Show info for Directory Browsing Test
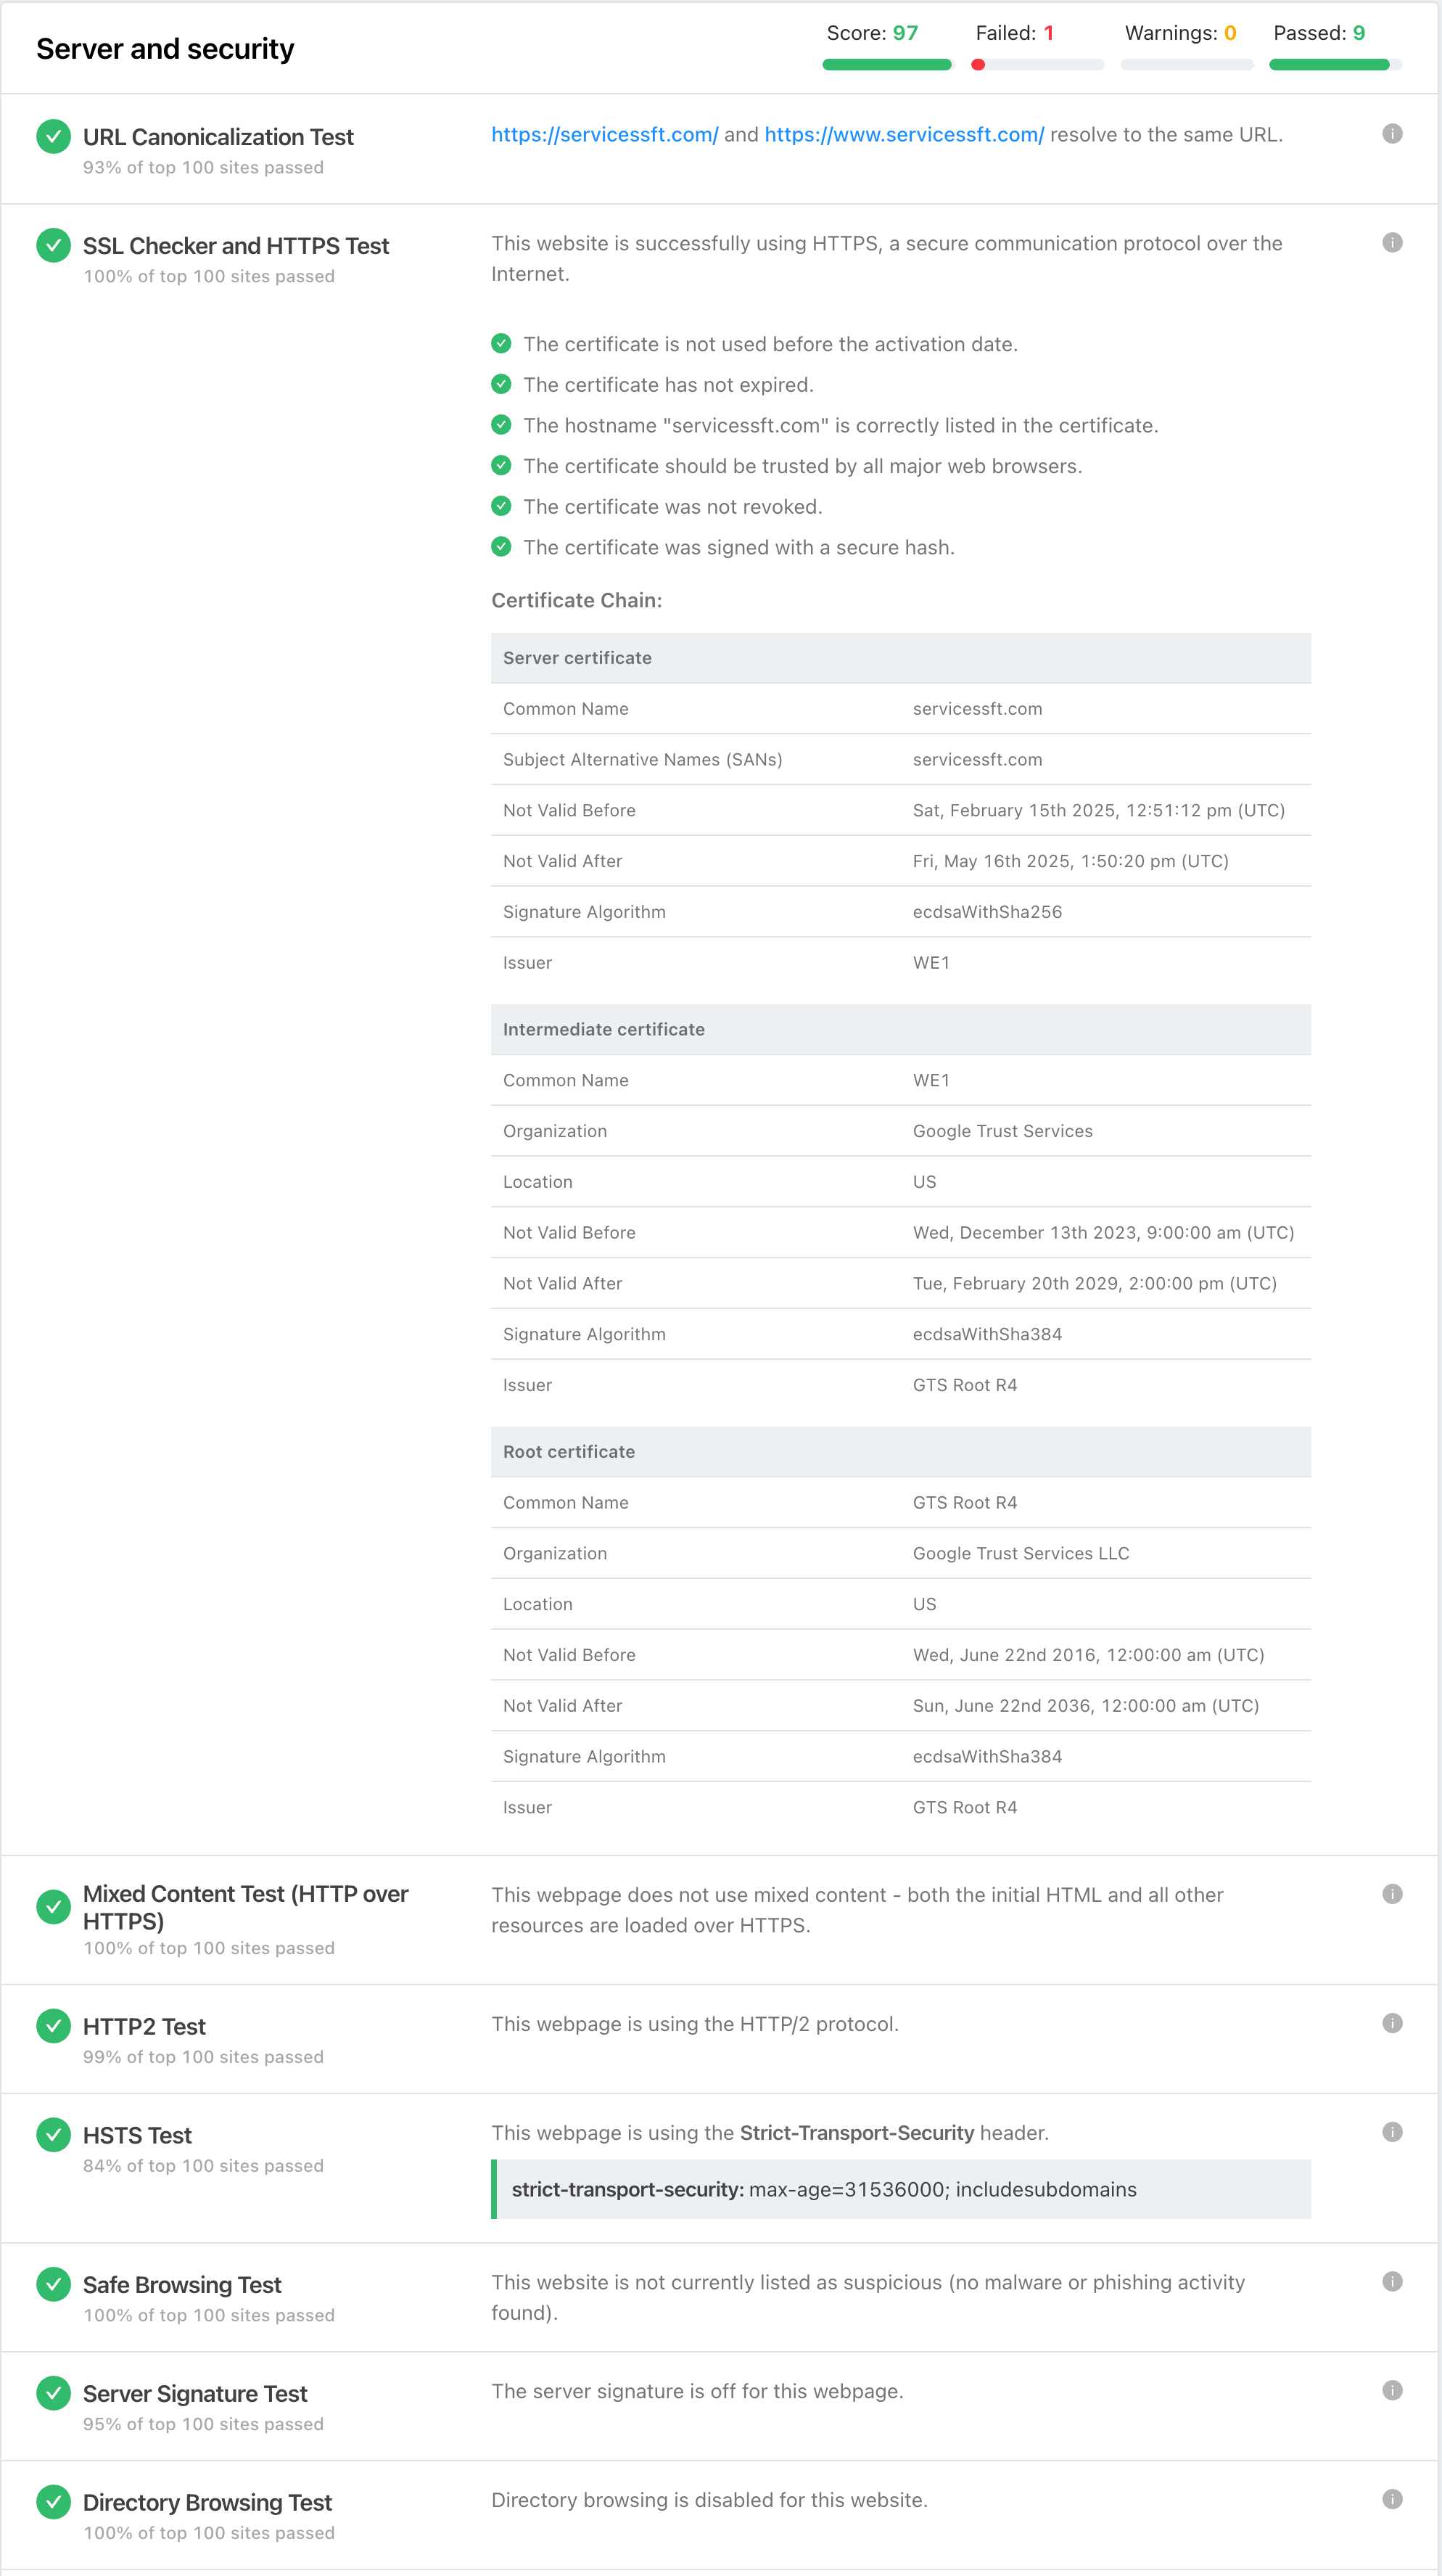This screenshot has height=2576, width=1442. pyautogui.click(x=1392, y=2499)
